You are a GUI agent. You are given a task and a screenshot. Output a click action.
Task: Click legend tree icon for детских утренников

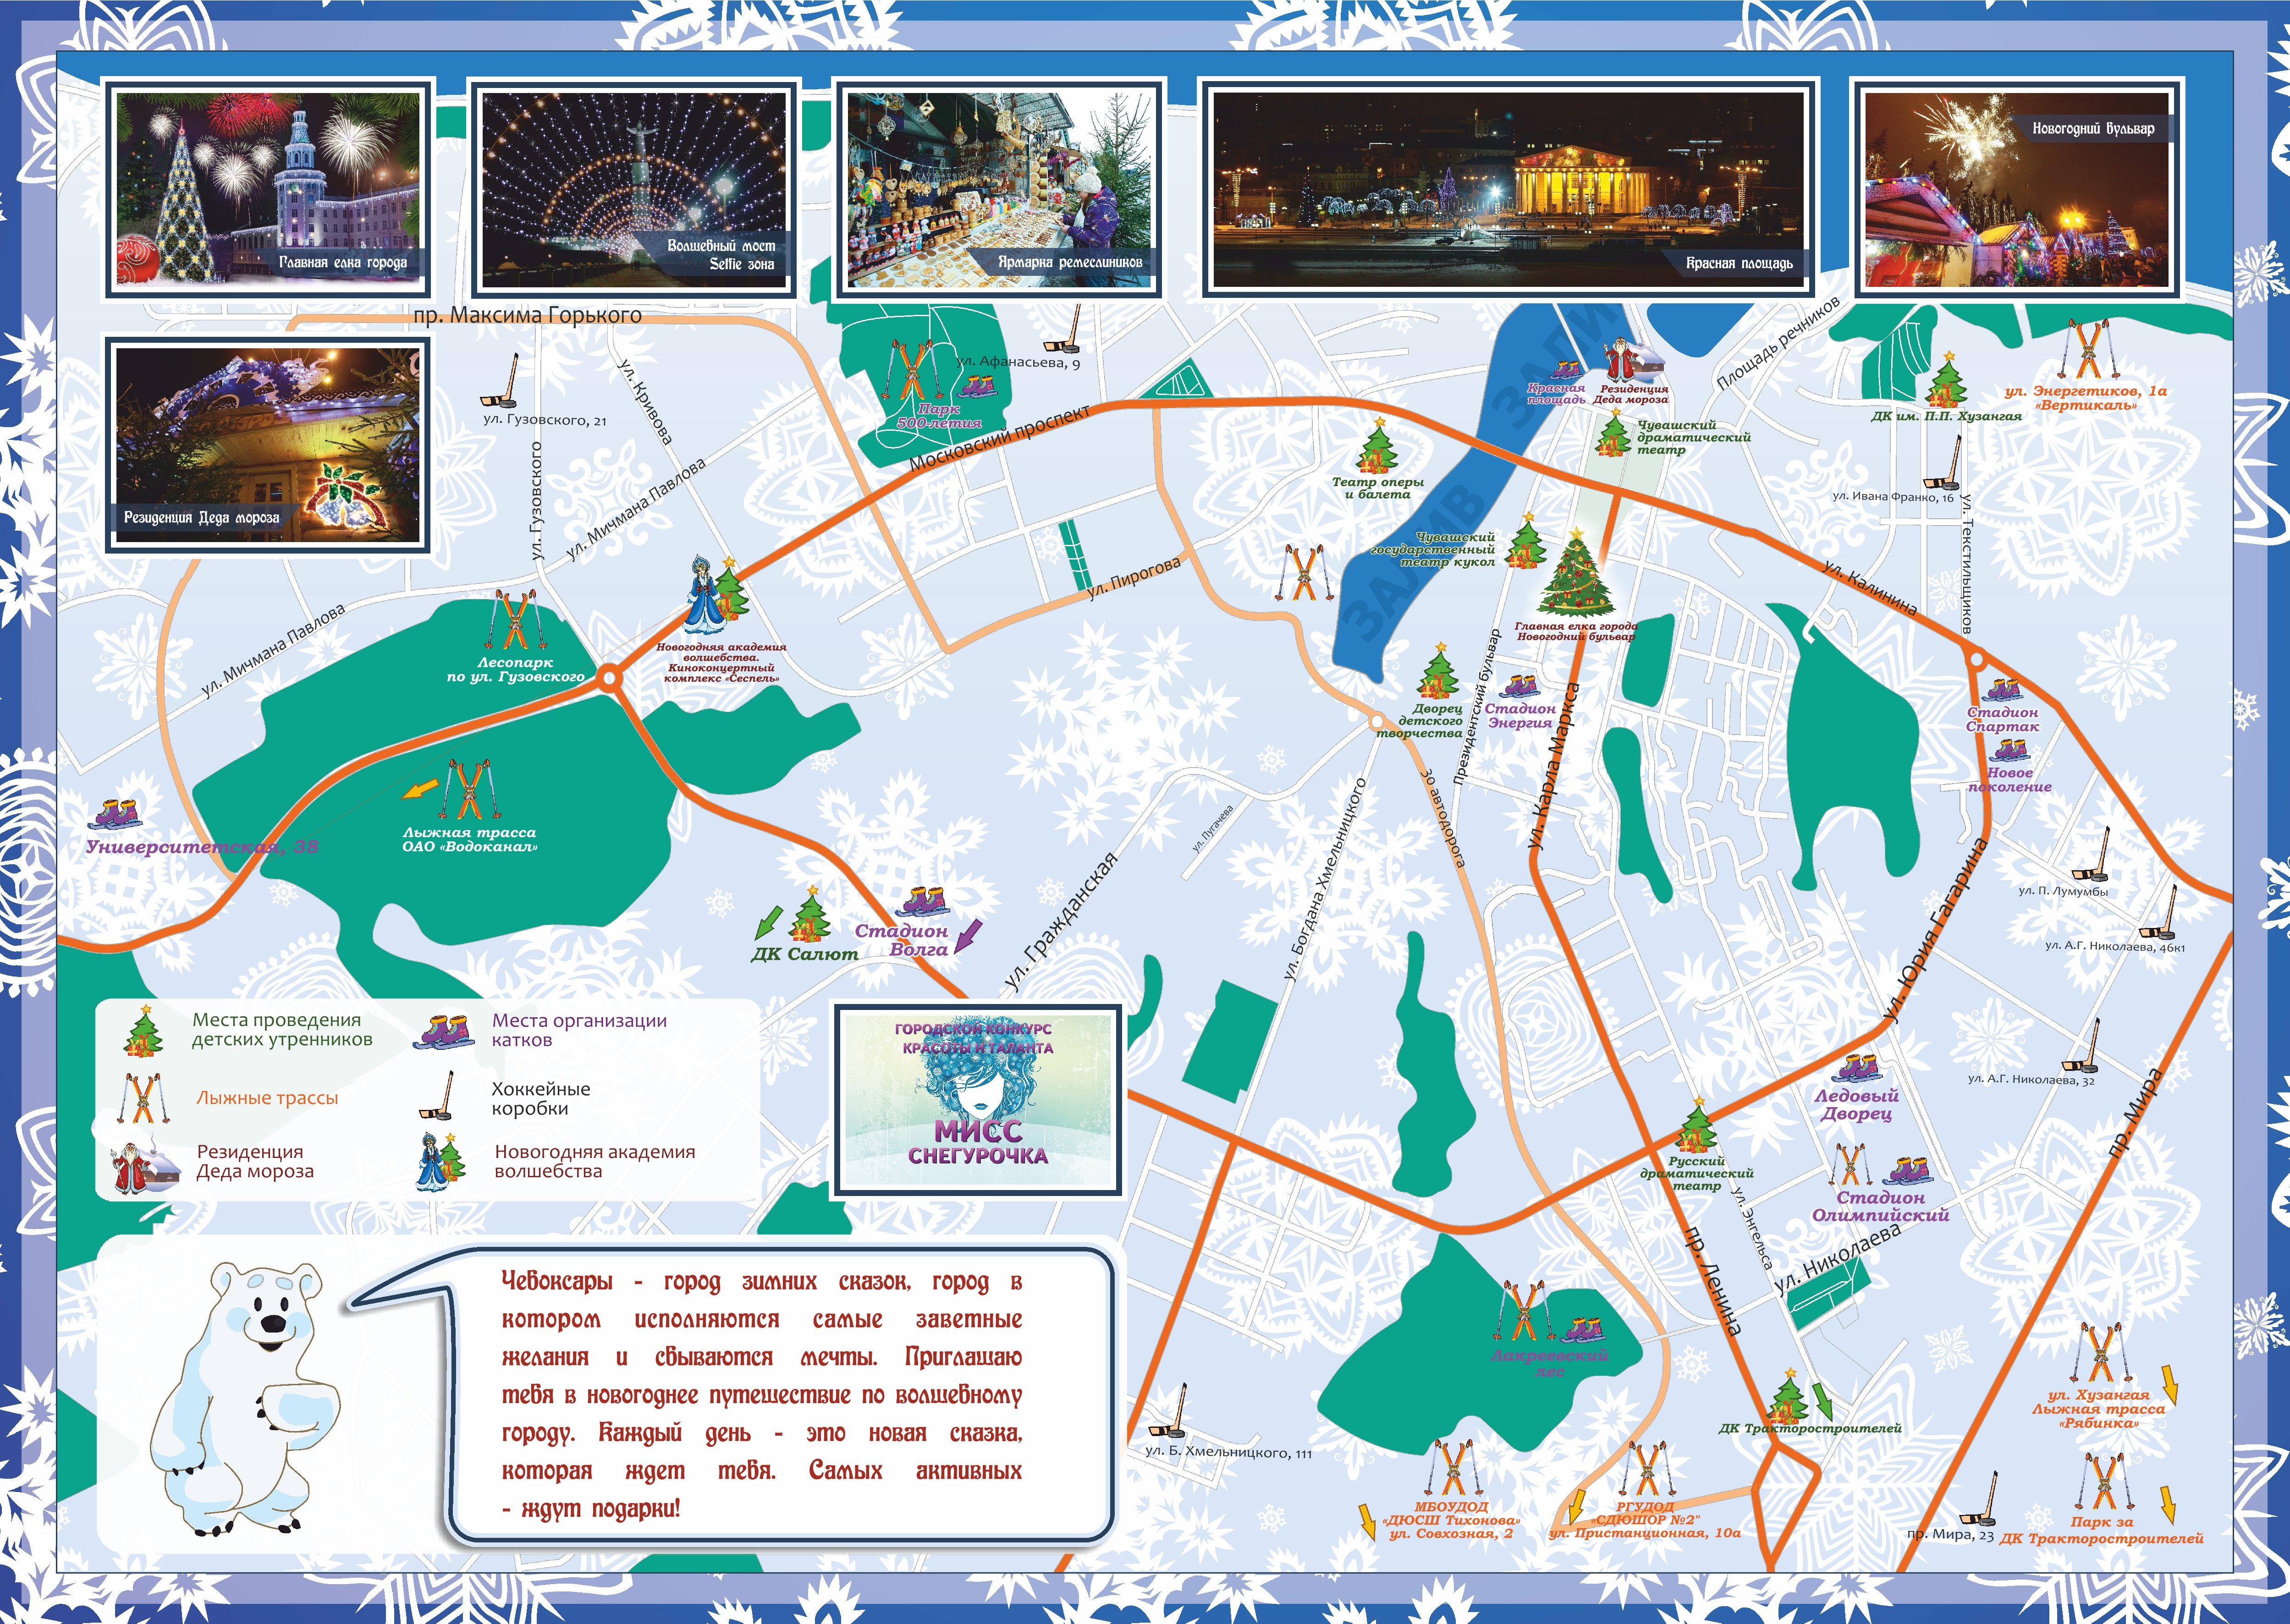click(x=143, y=1031)
